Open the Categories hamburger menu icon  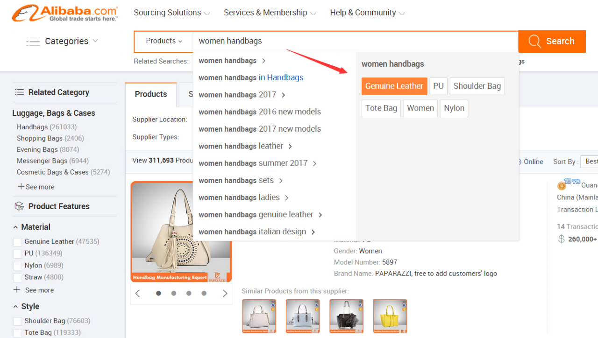coord(33,42)
